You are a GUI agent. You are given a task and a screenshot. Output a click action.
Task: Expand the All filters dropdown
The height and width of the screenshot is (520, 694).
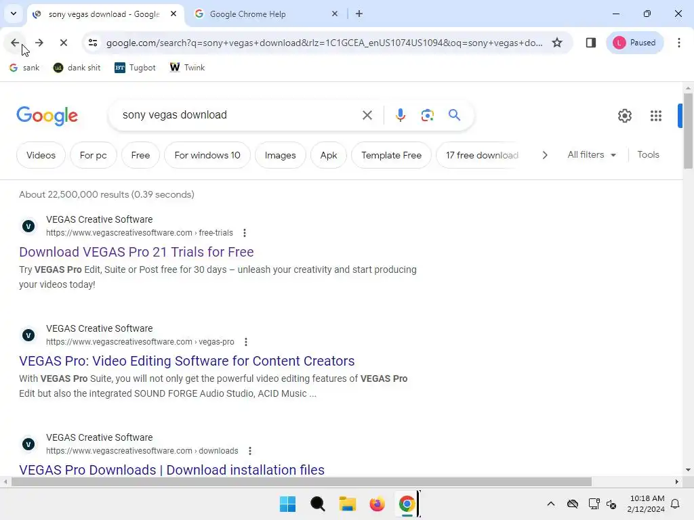[592, 155]
